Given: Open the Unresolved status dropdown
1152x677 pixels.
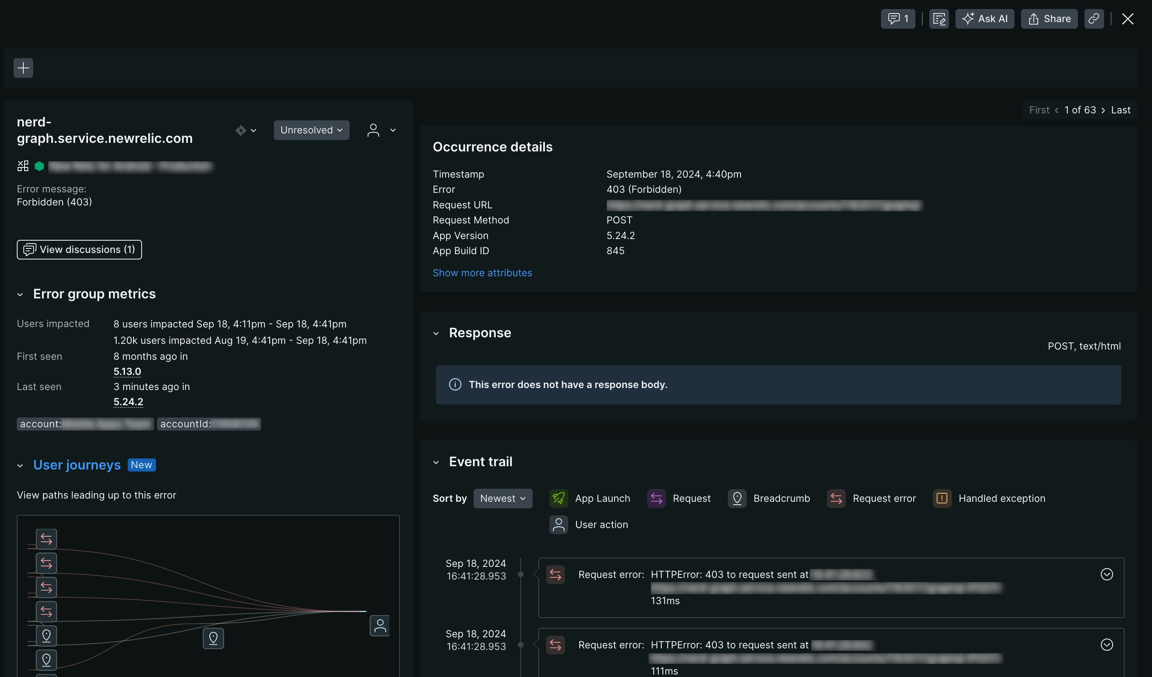Looking at the screenshot, I should (x=311, y=130).
